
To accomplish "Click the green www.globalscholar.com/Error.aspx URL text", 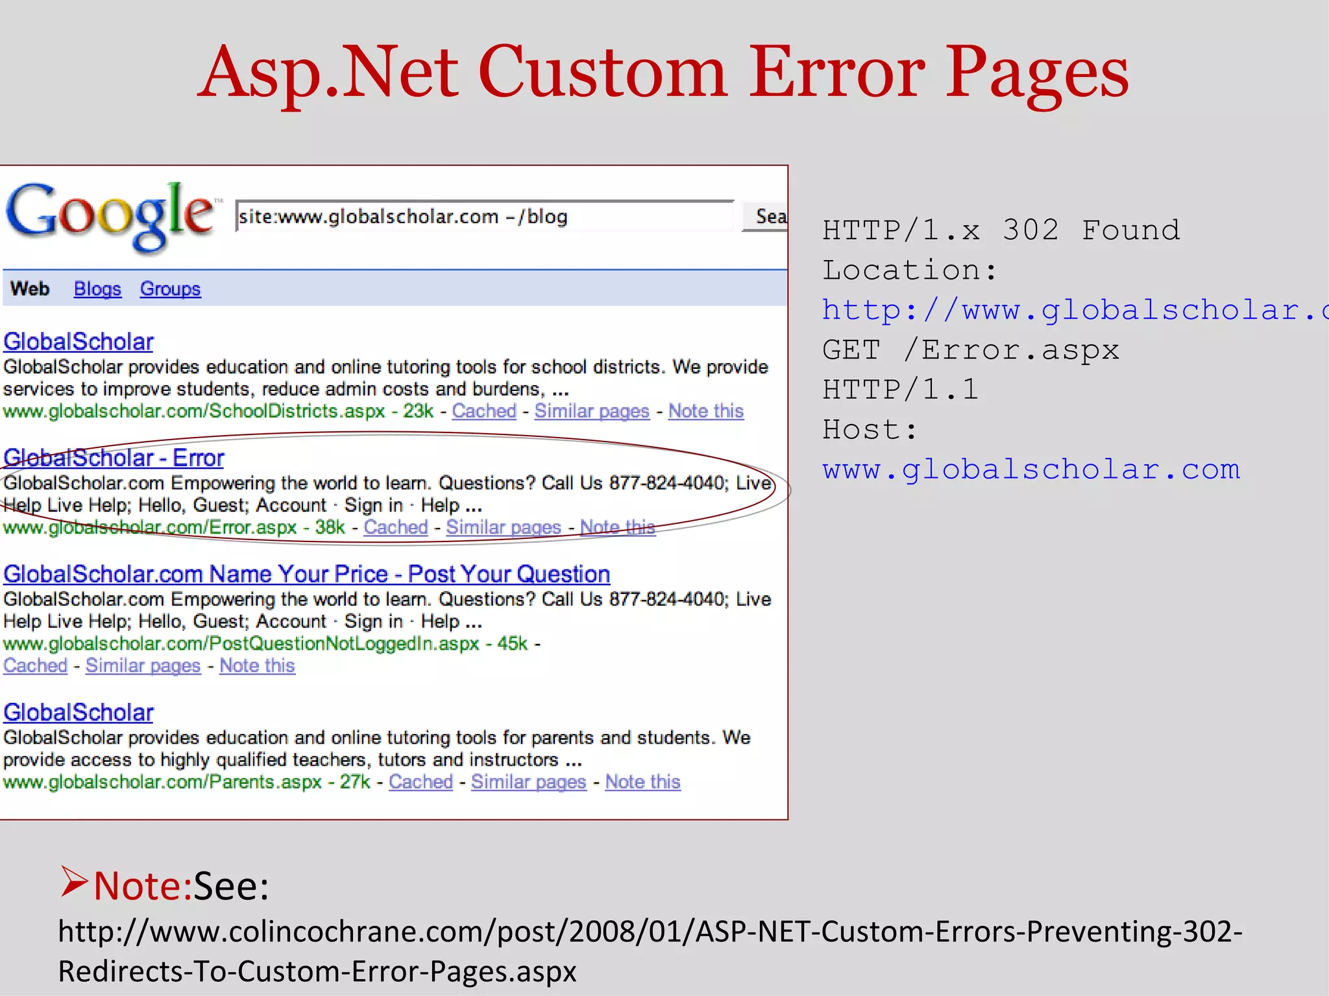I will [x=150, y=527].
